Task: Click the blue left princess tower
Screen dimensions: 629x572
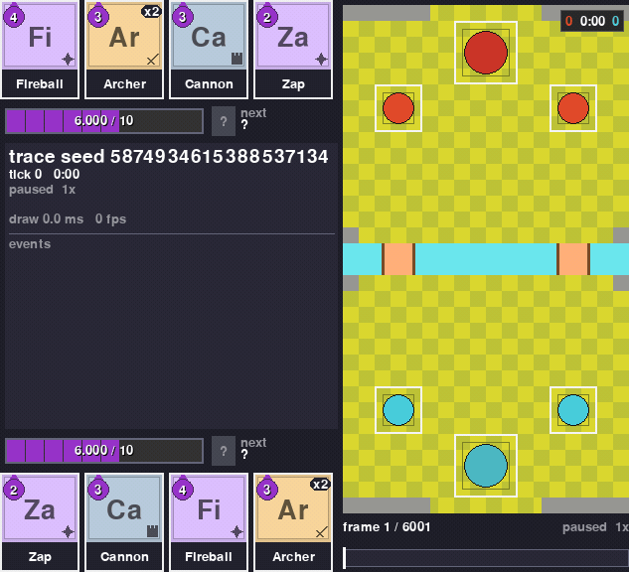Action: click(398, 410)
